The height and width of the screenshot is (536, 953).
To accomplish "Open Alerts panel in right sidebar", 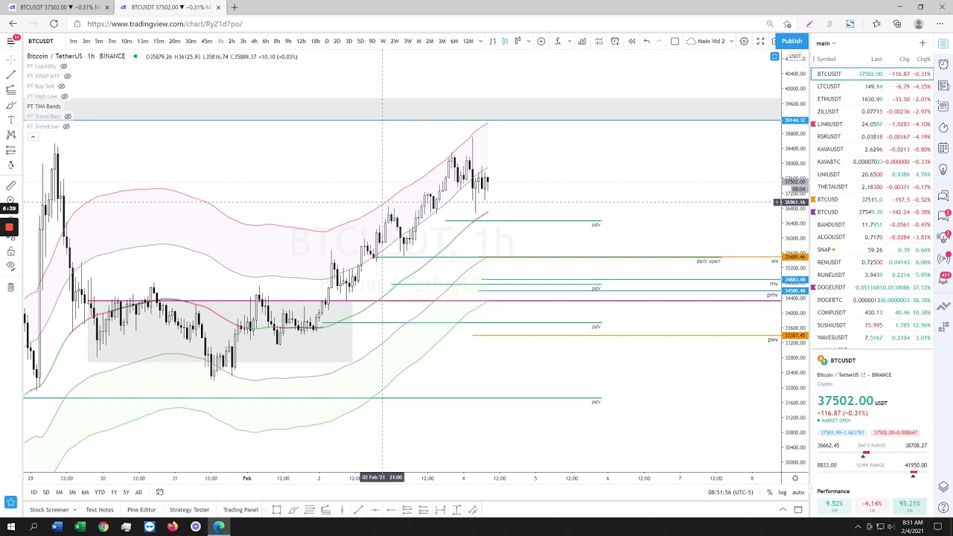I will coord(943,64).
